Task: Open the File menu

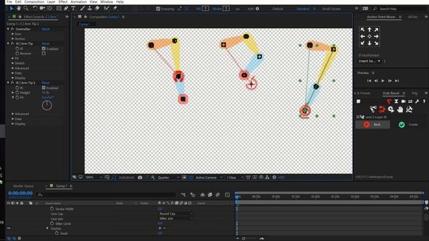Action: [9, 1]
